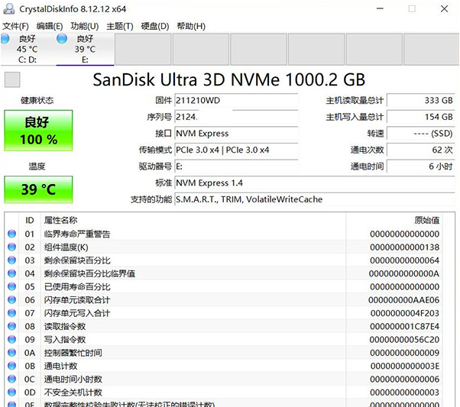Viewport: 460px width, 407px height.
Task: Click raw value 0000000000003E
Action: click(x=405, y=366)
